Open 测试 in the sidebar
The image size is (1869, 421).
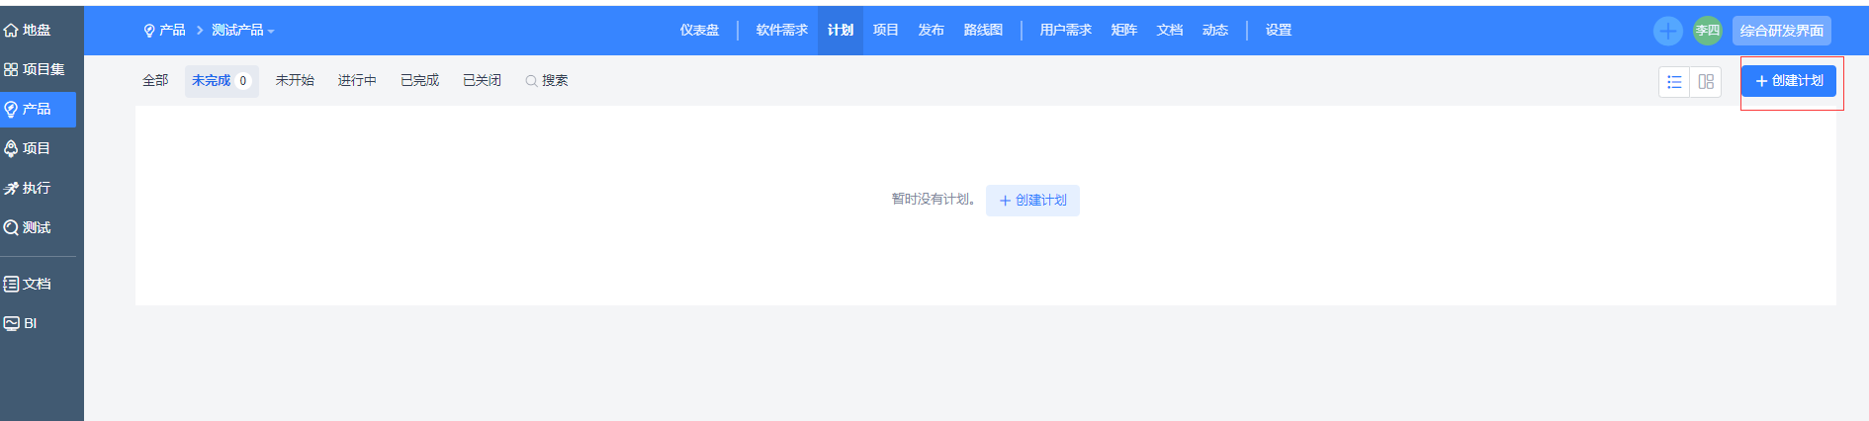(28, 227)
